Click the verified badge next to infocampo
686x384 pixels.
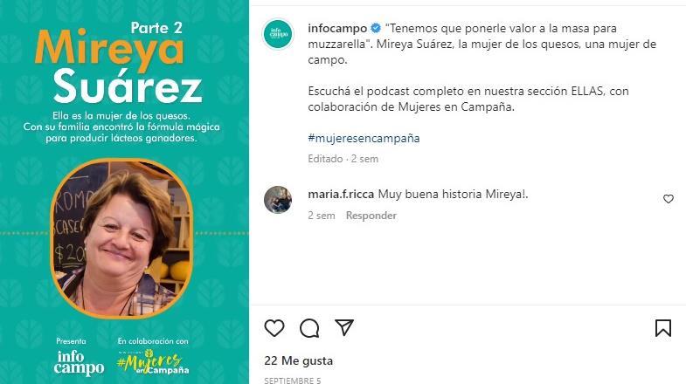click(x=376, y=29)
